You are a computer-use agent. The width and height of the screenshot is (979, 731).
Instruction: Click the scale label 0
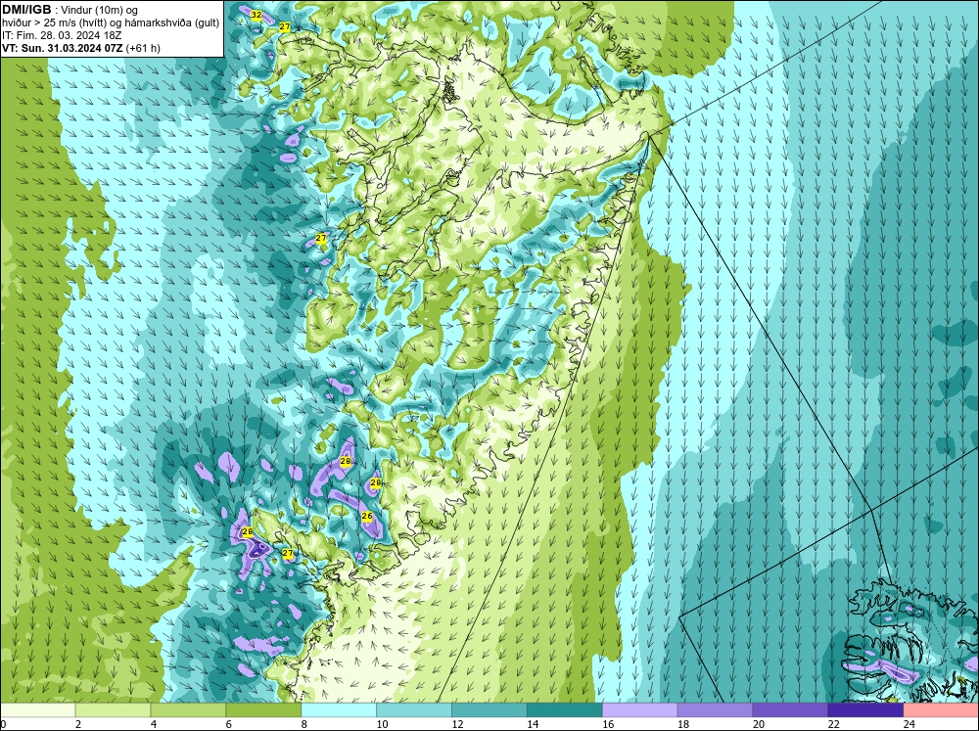click(x=3, y=724)
